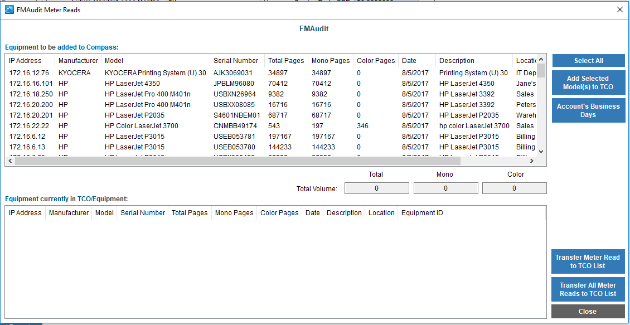Select row with IP 172.16.6.13
Image resolution: width=630 pixels, height=325 pixels.
click(x=271, y=147)
